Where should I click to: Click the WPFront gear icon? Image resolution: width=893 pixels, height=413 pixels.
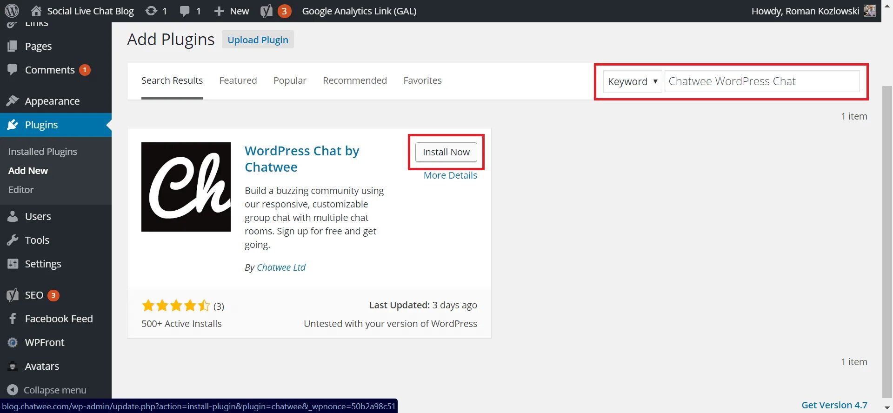[x=13, y=342]
